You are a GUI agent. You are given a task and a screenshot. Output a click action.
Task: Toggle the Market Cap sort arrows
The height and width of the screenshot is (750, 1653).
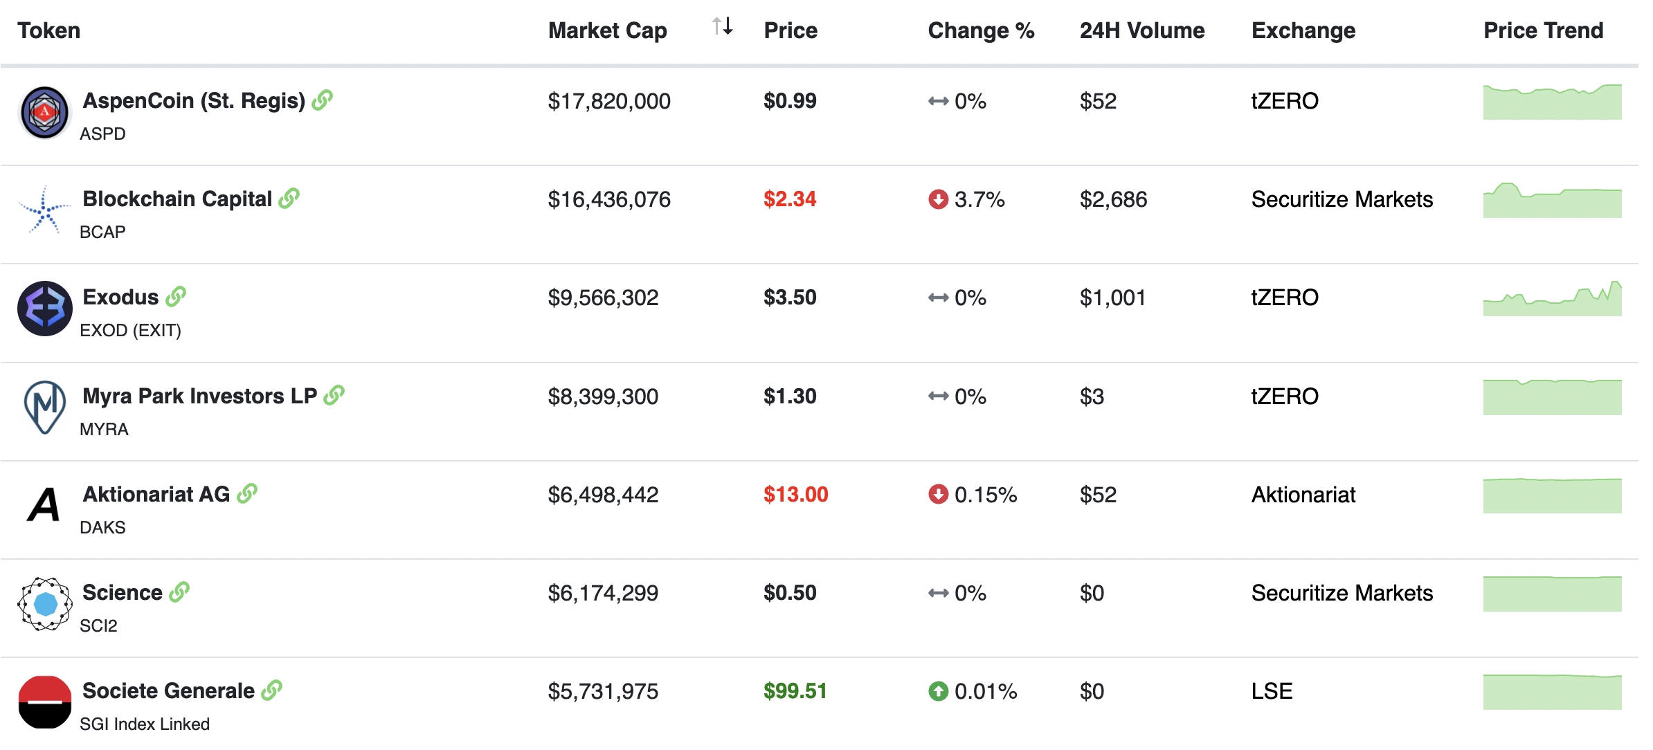click(723, 26)
